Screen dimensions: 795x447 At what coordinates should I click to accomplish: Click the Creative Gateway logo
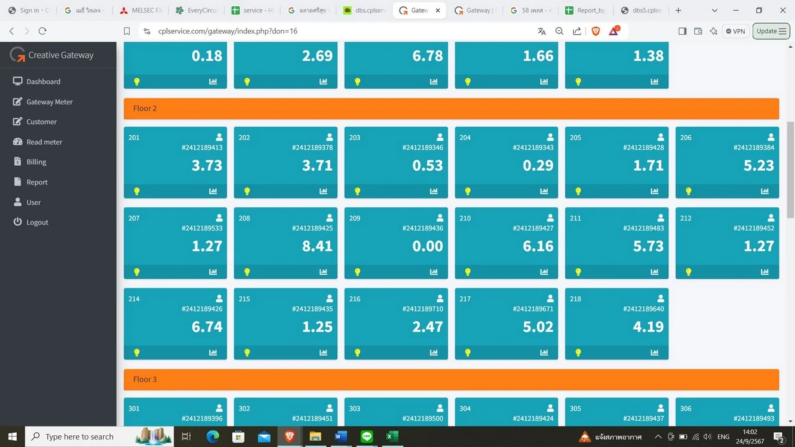point(52,55)
